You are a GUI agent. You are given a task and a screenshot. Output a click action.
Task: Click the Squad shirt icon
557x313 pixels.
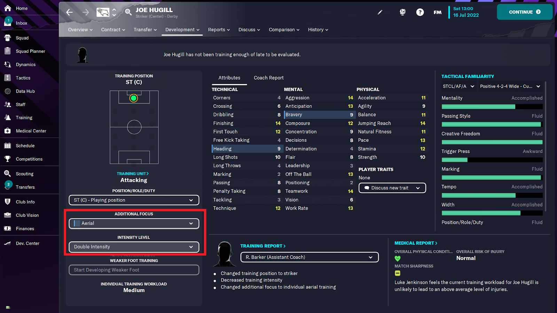pos(8,38)
